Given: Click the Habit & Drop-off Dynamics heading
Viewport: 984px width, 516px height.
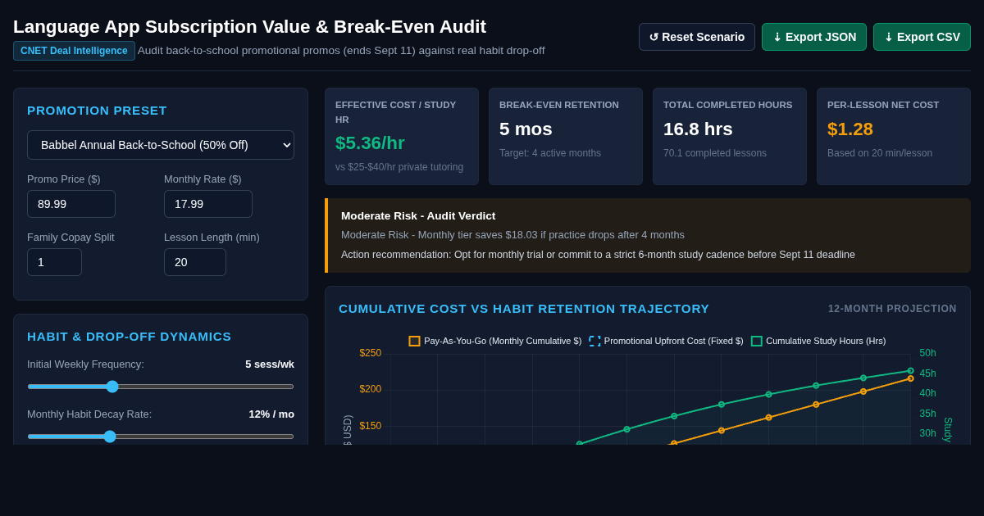Looking at the screenshot, I should (x=130, y=337).
